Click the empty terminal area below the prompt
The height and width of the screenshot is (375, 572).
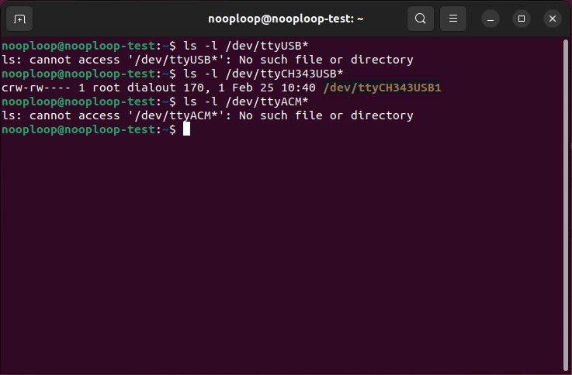pyautogui.click(x=279, y=256)
